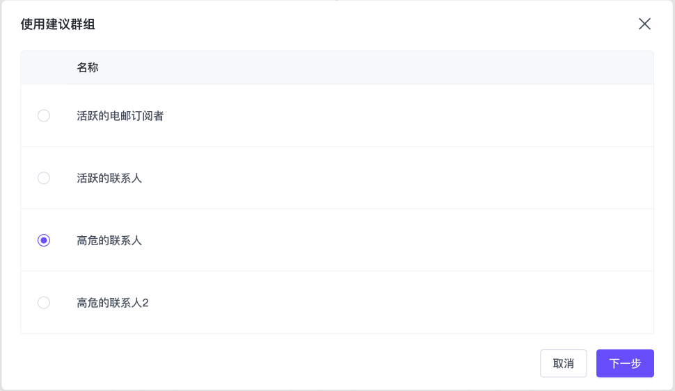Click the empty header cell left of 名称
Viewport: 675px width, 391px height.
point(44,67)
